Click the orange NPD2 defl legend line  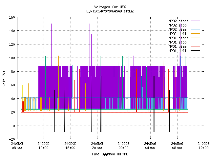(195, 33)
